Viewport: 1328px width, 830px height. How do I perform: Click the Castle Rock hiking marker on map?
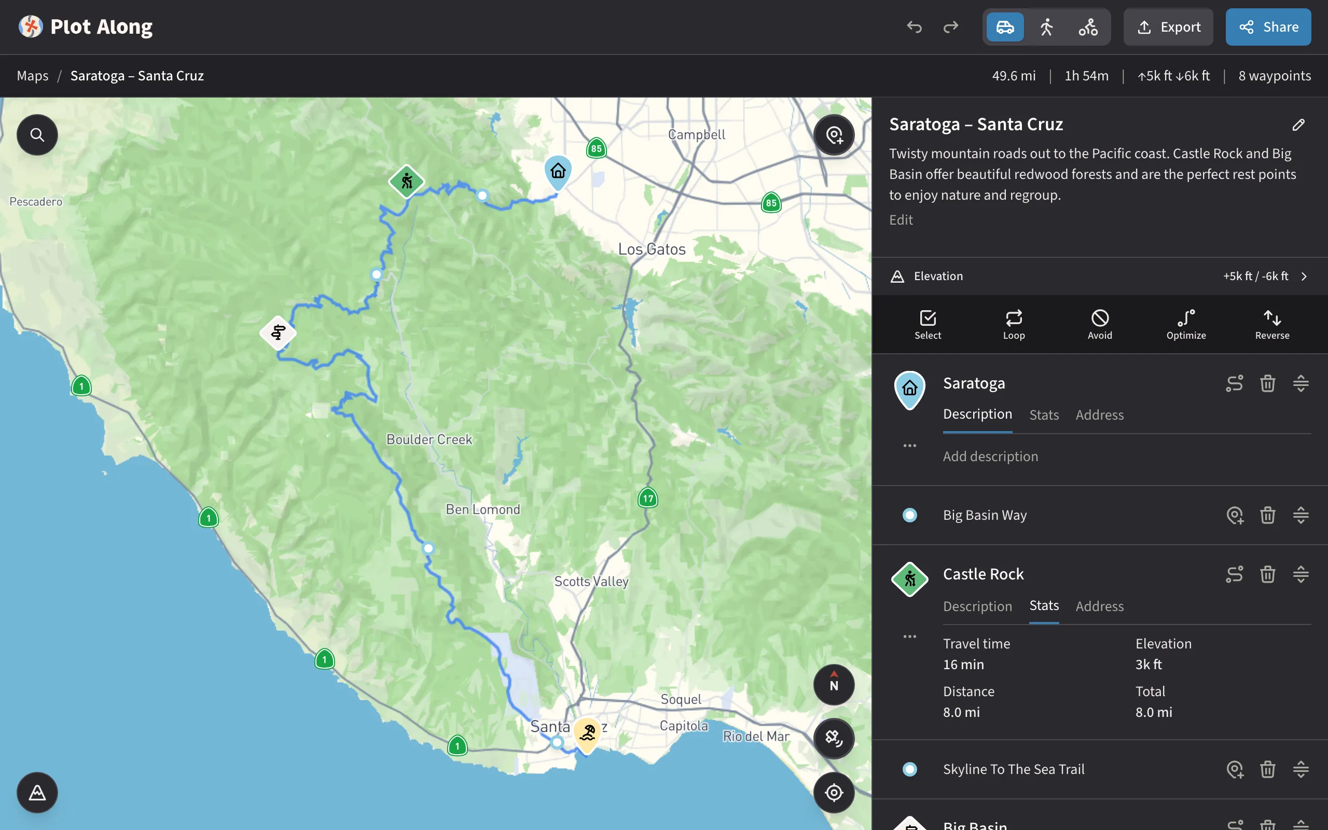point(407,181)
